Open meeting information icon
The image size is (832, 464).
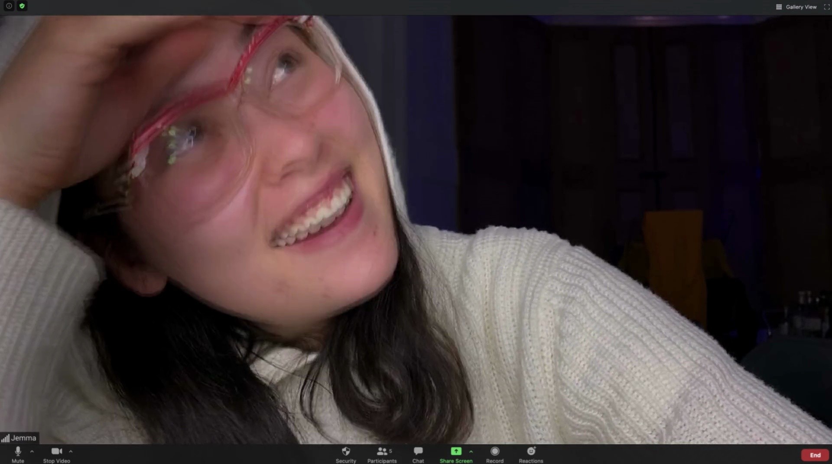9,6
